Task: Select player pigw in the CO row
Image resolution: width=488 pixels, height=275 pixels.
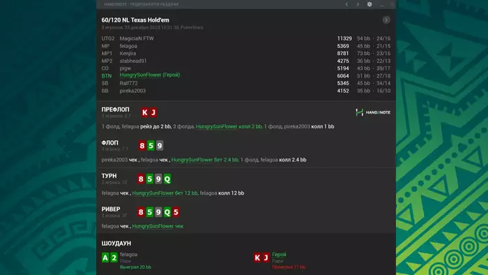Action: [125, 68]
